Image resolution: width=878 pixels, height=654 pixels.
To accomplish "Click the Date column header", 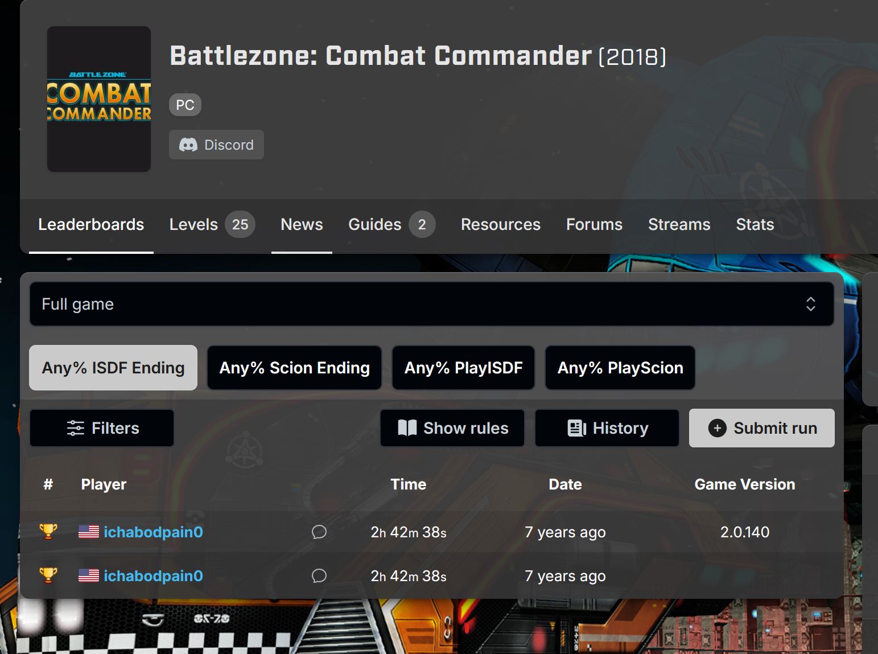I will point(565,484).
